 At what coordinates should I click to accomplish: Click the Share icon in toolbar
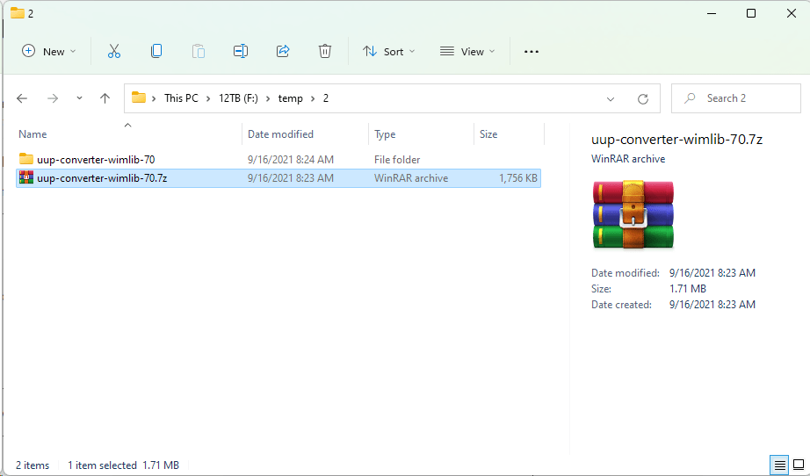[283, 52]
